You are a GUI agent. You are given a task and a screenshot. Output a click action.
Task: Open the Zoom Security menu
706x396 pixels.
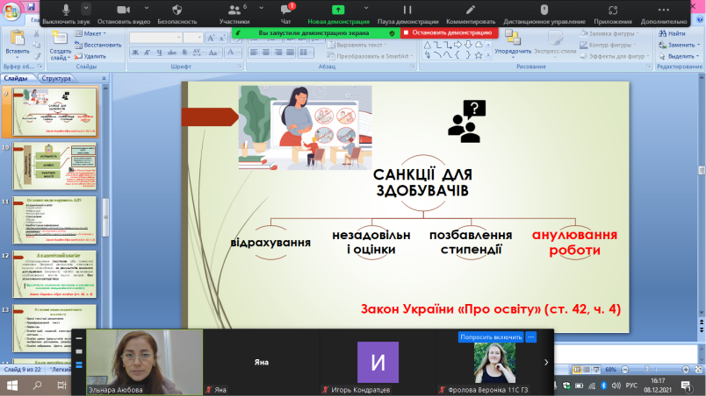pyautogui.click(x=177, y=13)
